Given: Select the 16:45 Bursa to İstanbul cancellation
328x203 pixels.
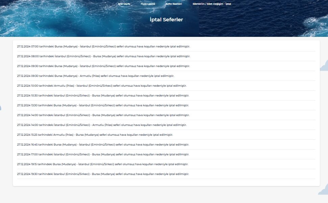Looking at the screenshot, I should tap(103, 144).
